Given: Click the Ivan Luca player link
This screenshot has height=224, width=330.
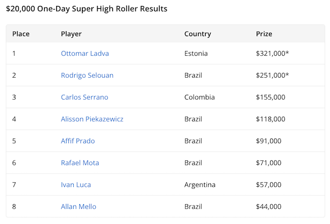Looking at the screenshot, I should pos(76,185).
